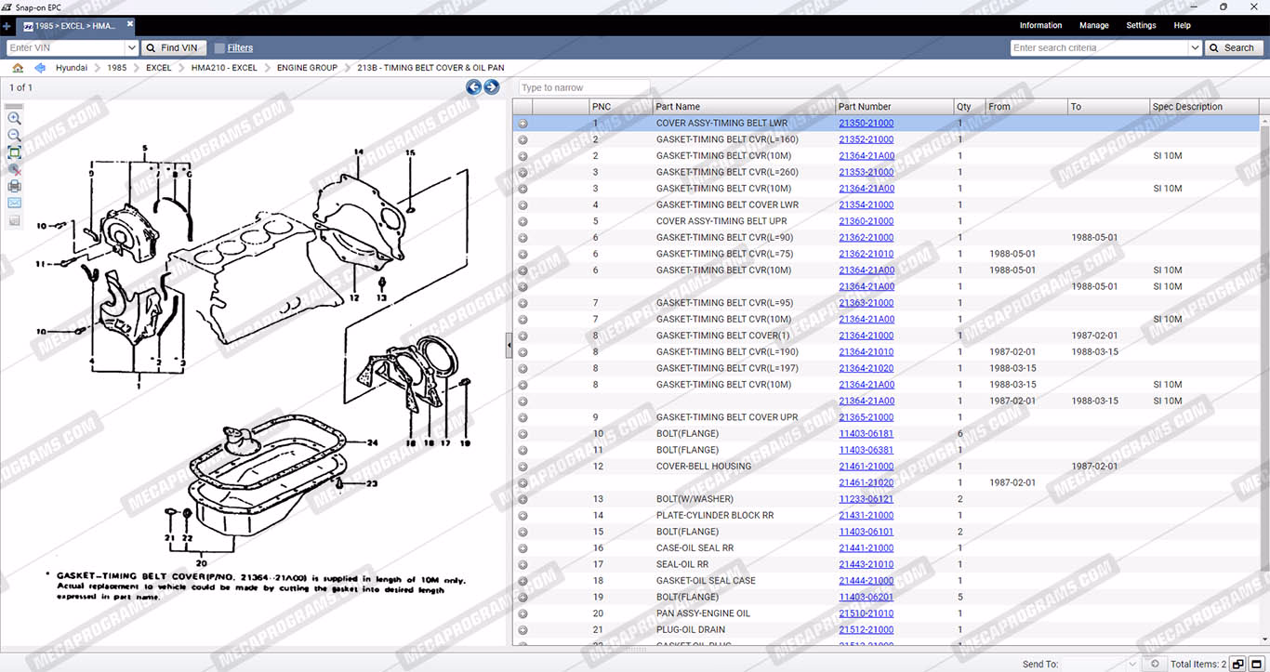Fit the diagram to the window

[x=14, y=152]
